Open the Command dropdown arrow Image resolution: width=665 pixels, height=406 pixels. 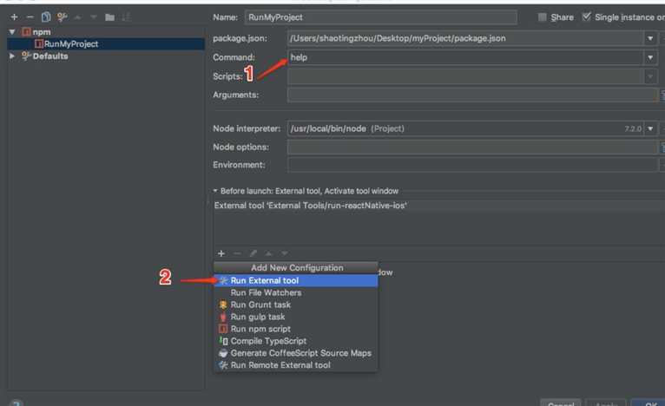(649, 57)
